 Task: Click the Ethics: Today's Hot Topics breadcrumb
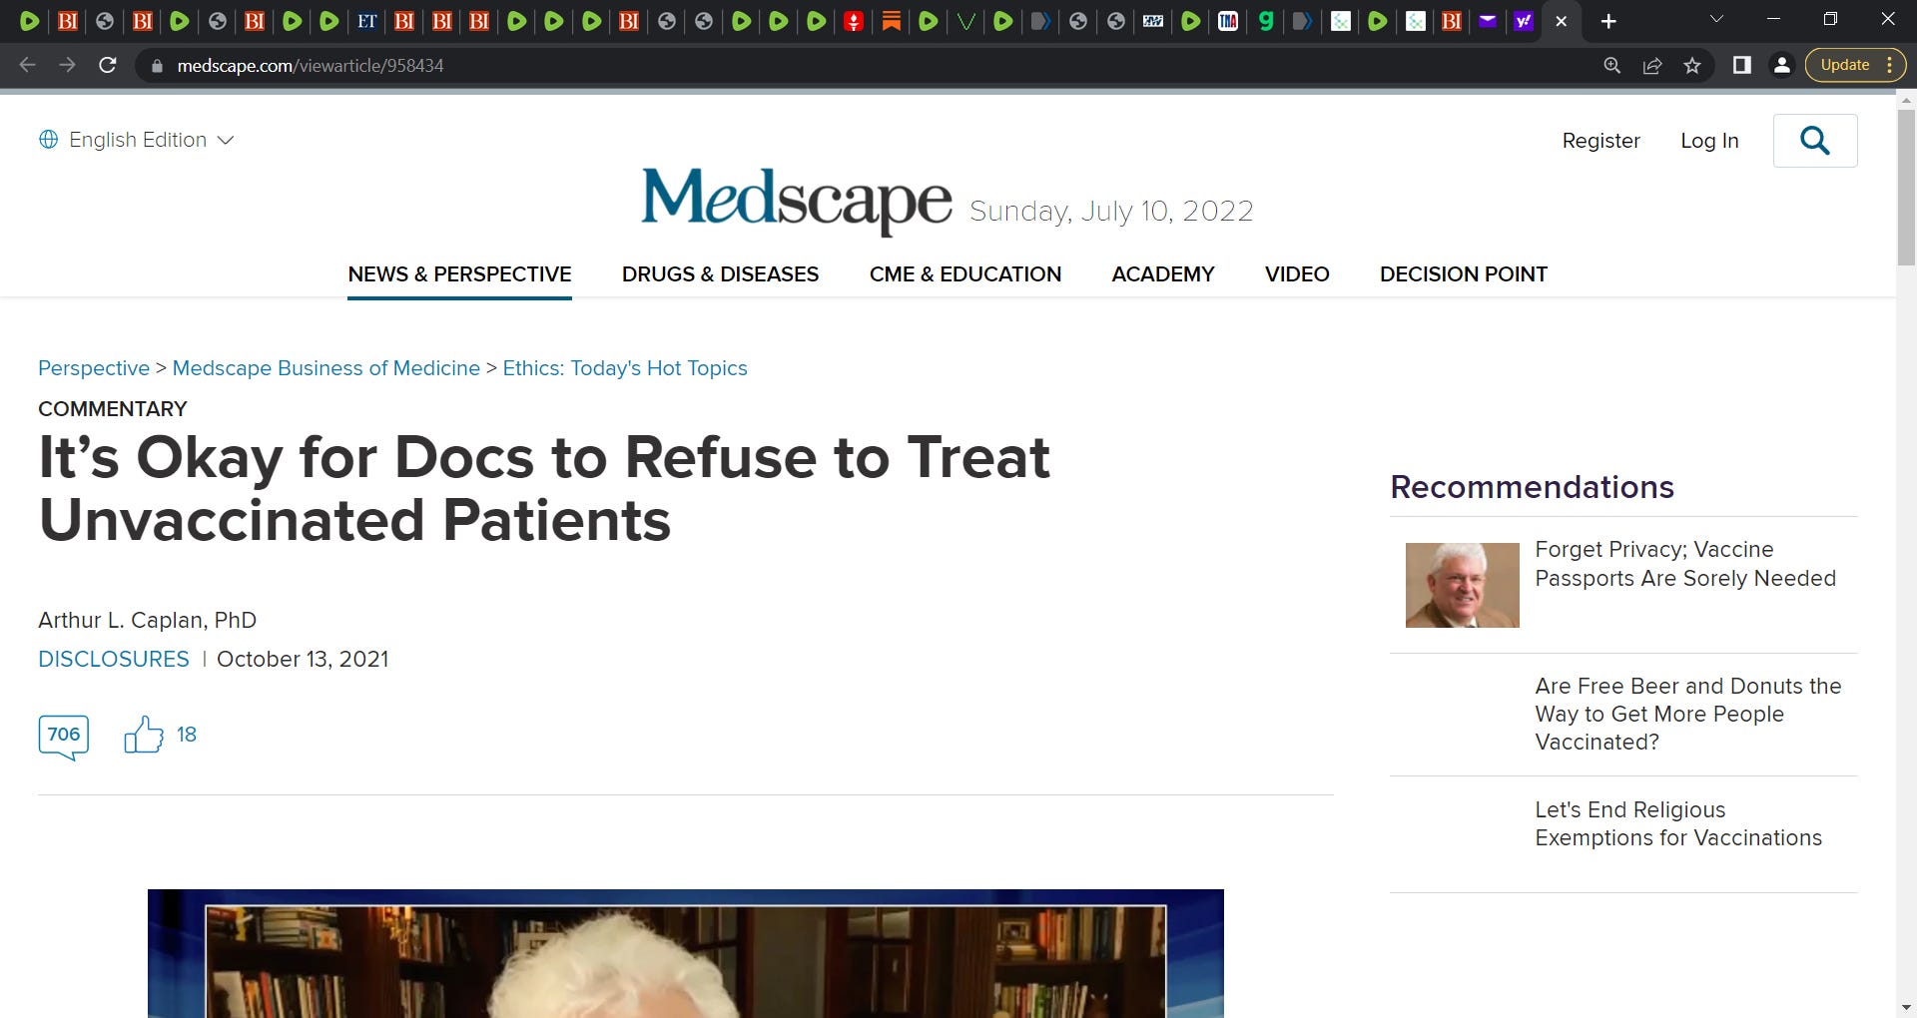[625, 368]
